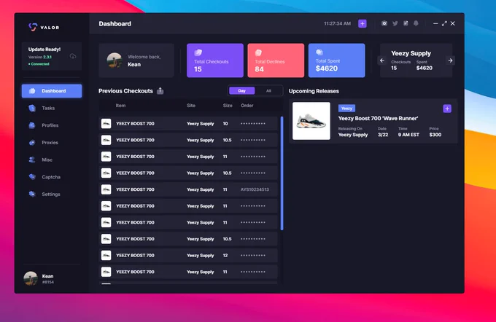Click shoe thumbnail in the size 12 row

tap(106, 255)
